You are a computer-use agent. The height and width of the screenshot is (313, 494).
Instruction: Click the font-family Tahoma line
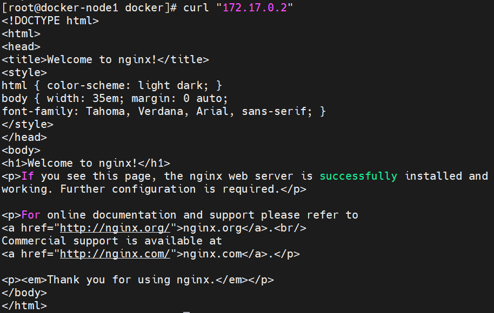click(x=164, y=111)
